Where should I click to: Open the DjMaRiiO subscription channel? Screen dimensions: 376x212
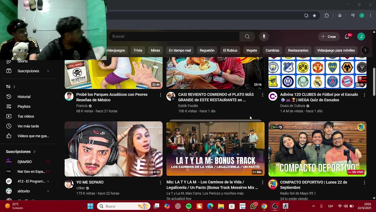(x=28, y=162)
